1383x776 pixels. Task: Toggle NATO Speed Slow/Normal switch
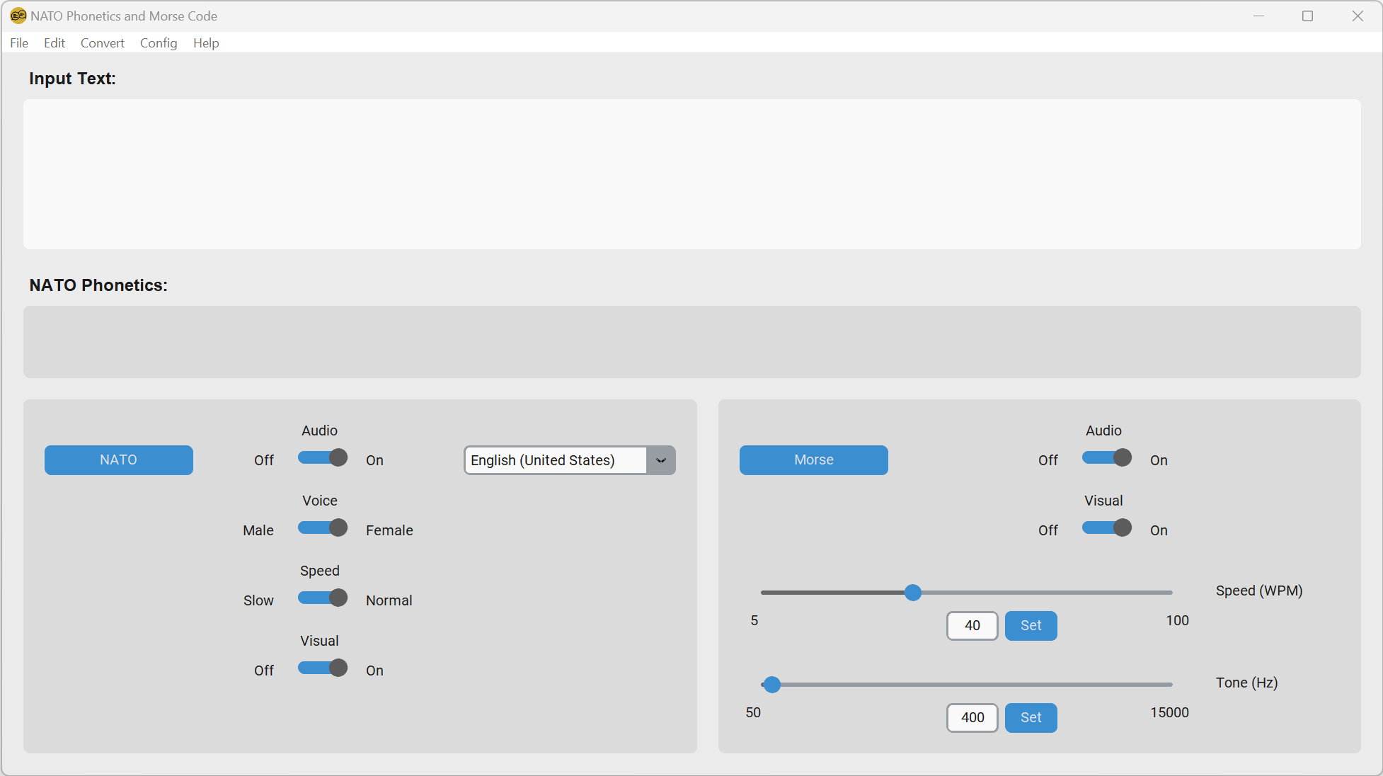click(323, 598)
